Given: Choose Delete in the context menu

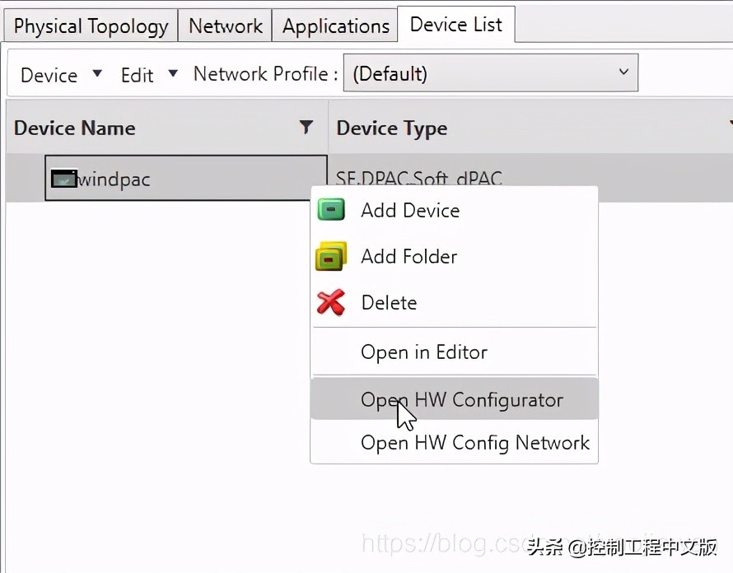Looking at the screenshot, I should click(x=389, y=303).
